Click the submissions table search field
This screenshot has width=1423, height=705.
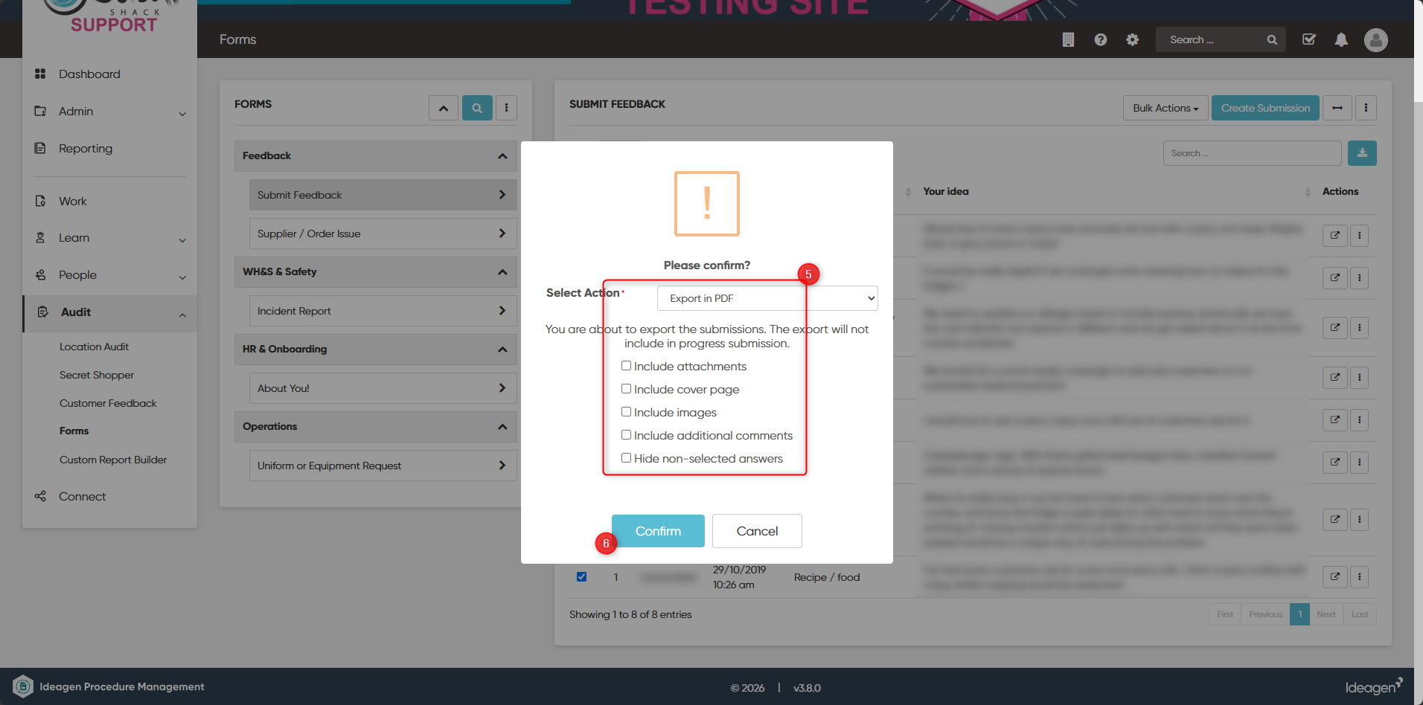point(1252,153)
